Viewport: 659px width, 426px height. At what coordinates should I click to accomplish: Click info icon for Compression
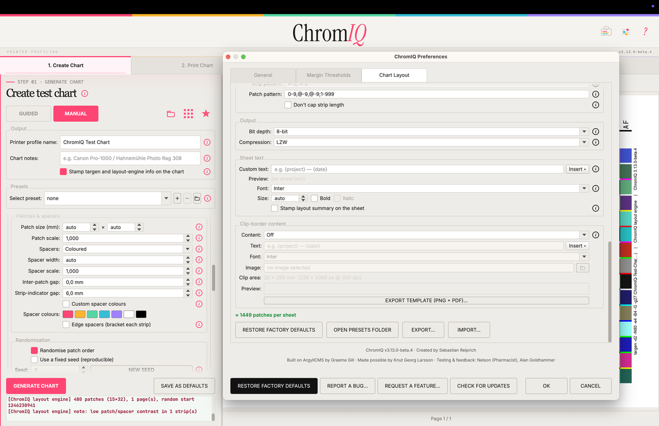point(595,143)
